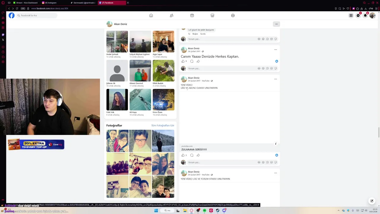Comment icon on 'ZULAAAAA SERİSİ' post
The width and height of the screenshot is (380, 214).
tap(192, 155)
